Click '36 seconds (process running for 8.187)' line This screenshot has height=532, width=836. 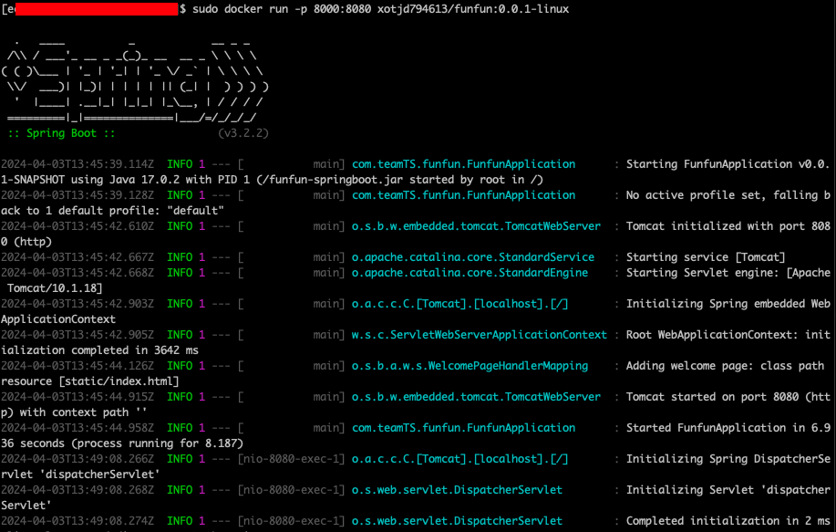click(x=122, y=443)
